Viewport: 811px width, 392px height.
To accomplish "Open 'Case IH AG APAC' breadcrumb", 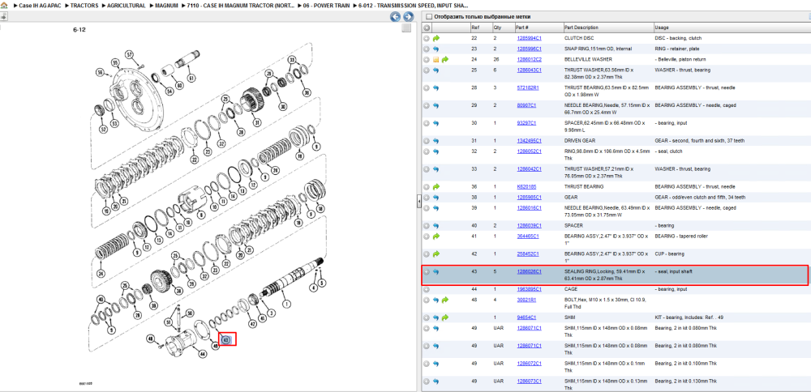I will pyautogui.click(x=41, y=5).
